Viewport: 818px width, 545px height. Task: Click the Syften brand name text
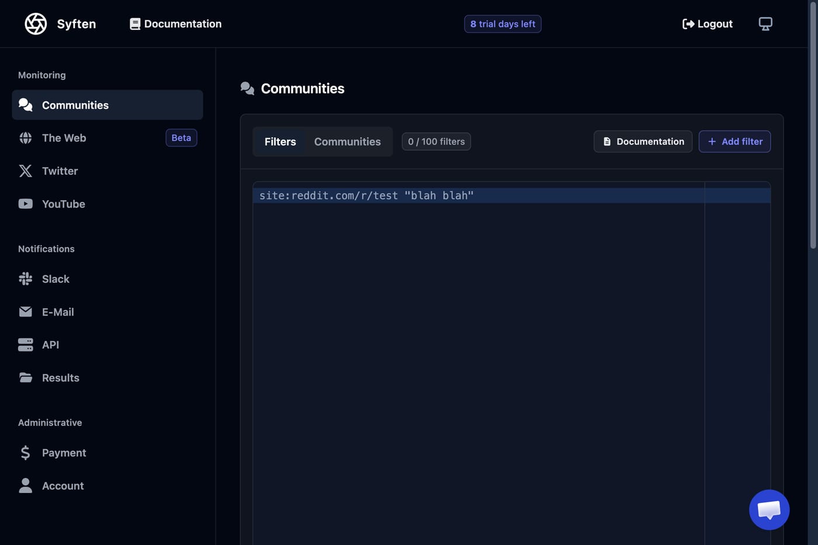77,24
